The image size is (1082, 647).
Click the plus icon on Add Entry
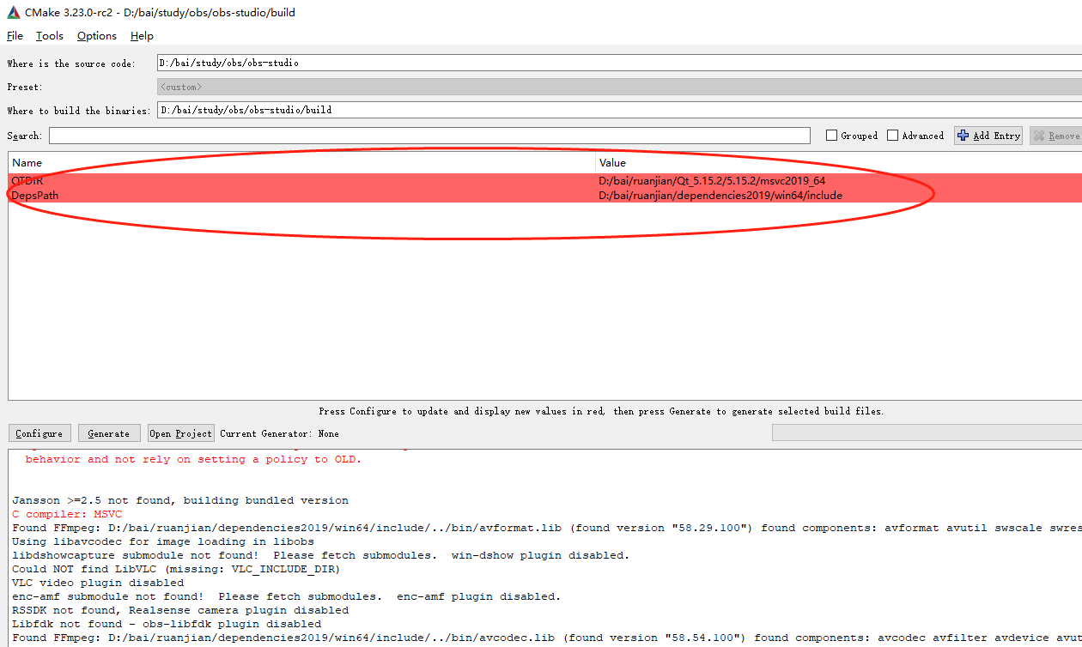963,136
